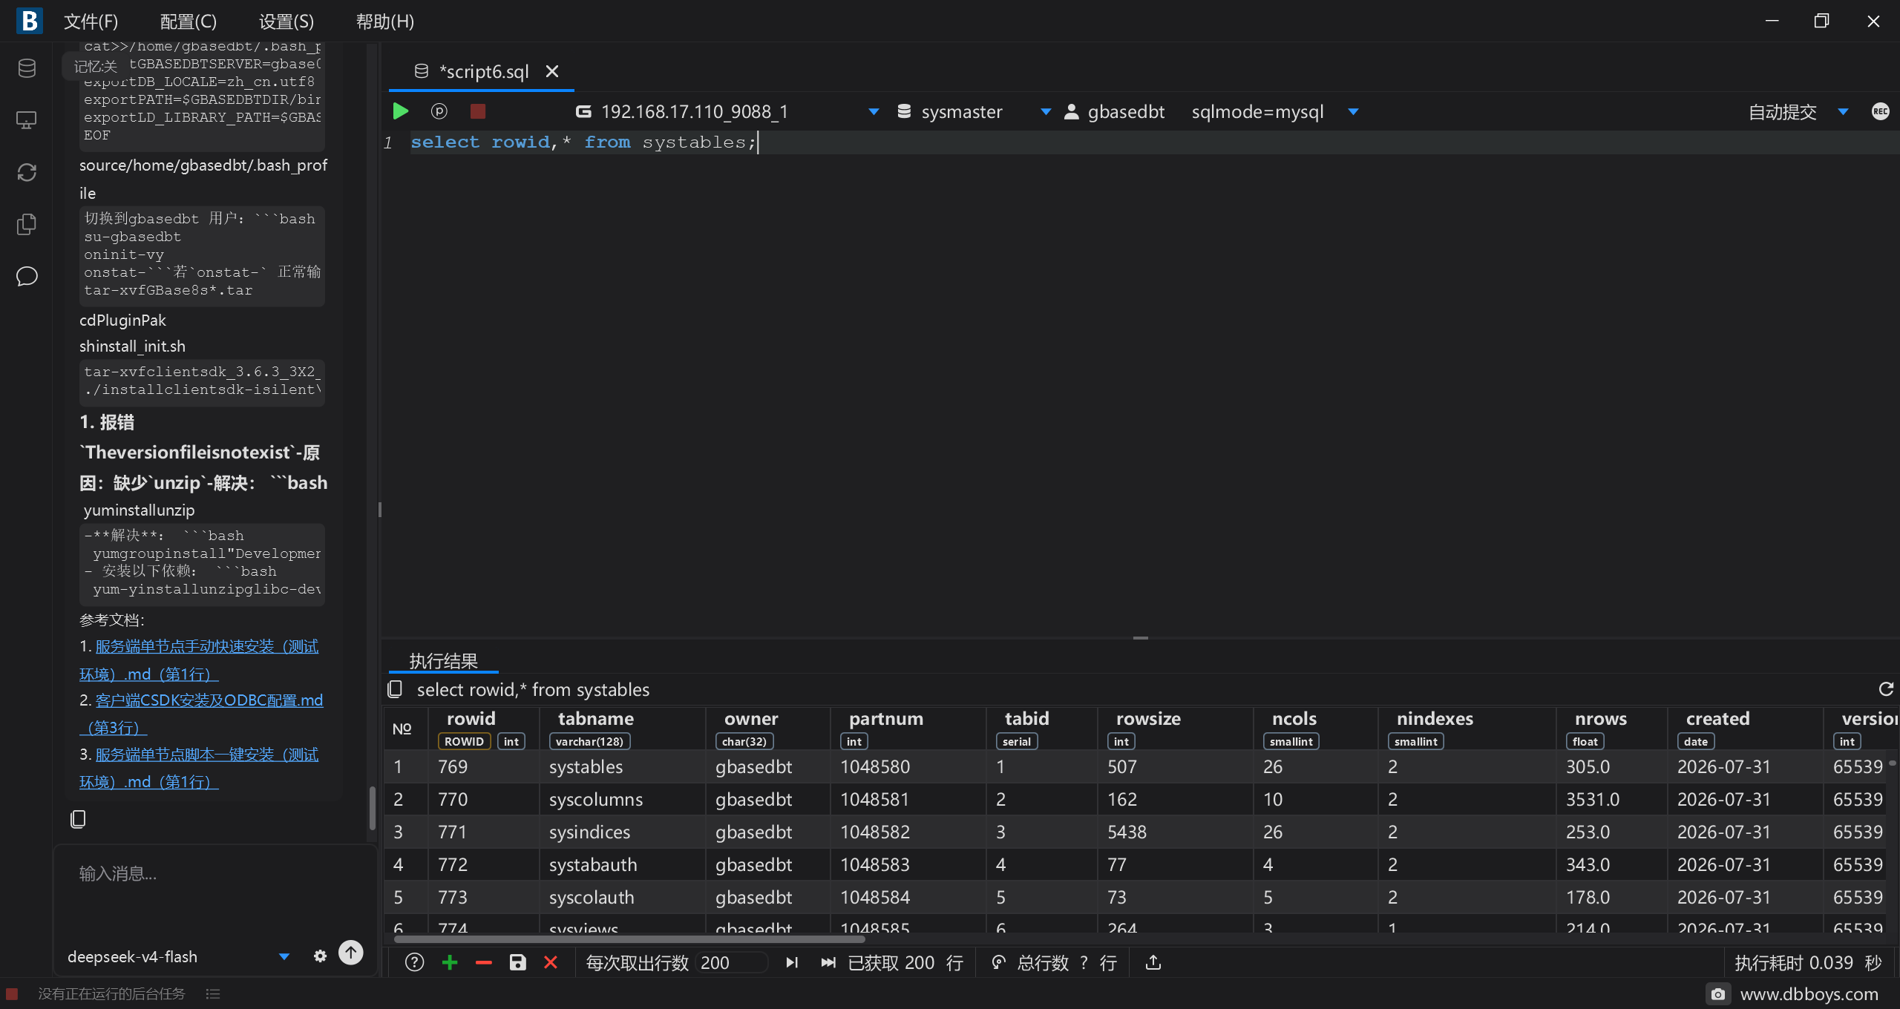Refresh the result set icon
This screenshot has width=1900, height=1009.
click(1886, 689)
